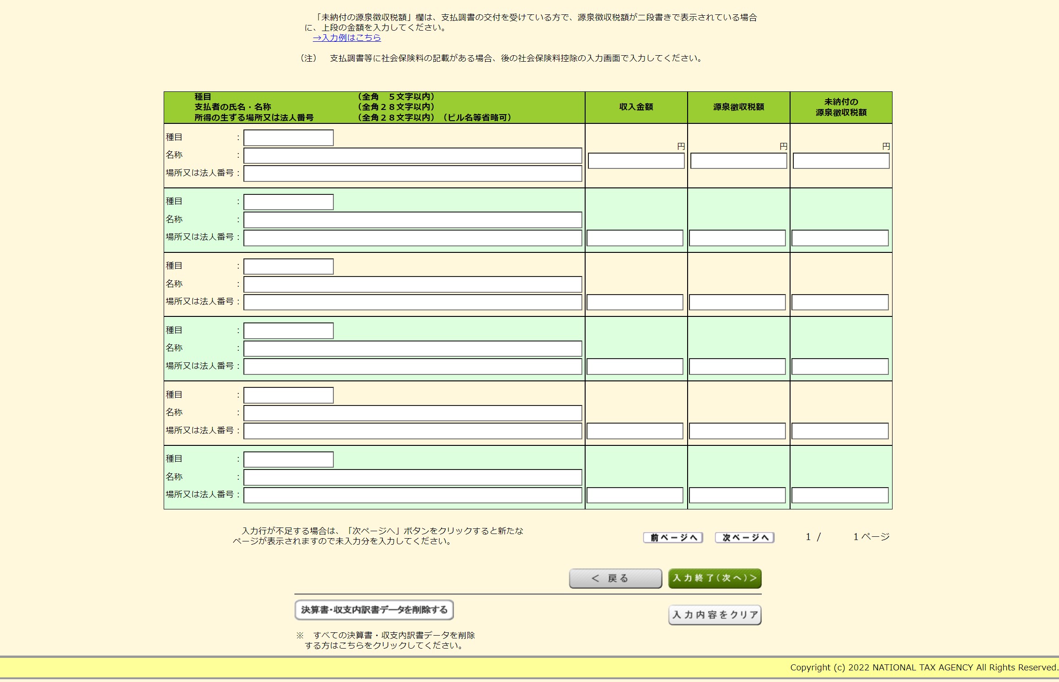Focus the fifth row 源泉徴収税額 field
The width and height of the screenshot is (1059, 682).
pos(737,431)
